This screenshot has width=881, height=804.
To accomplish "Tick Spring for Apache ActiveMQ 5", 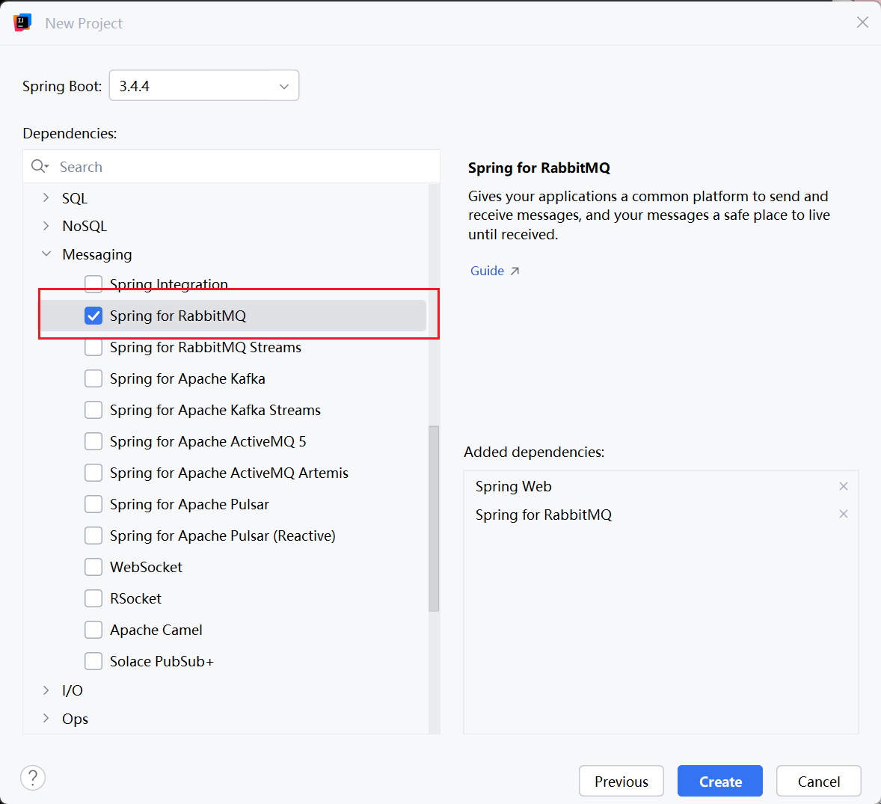I will (x=93, y=441).
